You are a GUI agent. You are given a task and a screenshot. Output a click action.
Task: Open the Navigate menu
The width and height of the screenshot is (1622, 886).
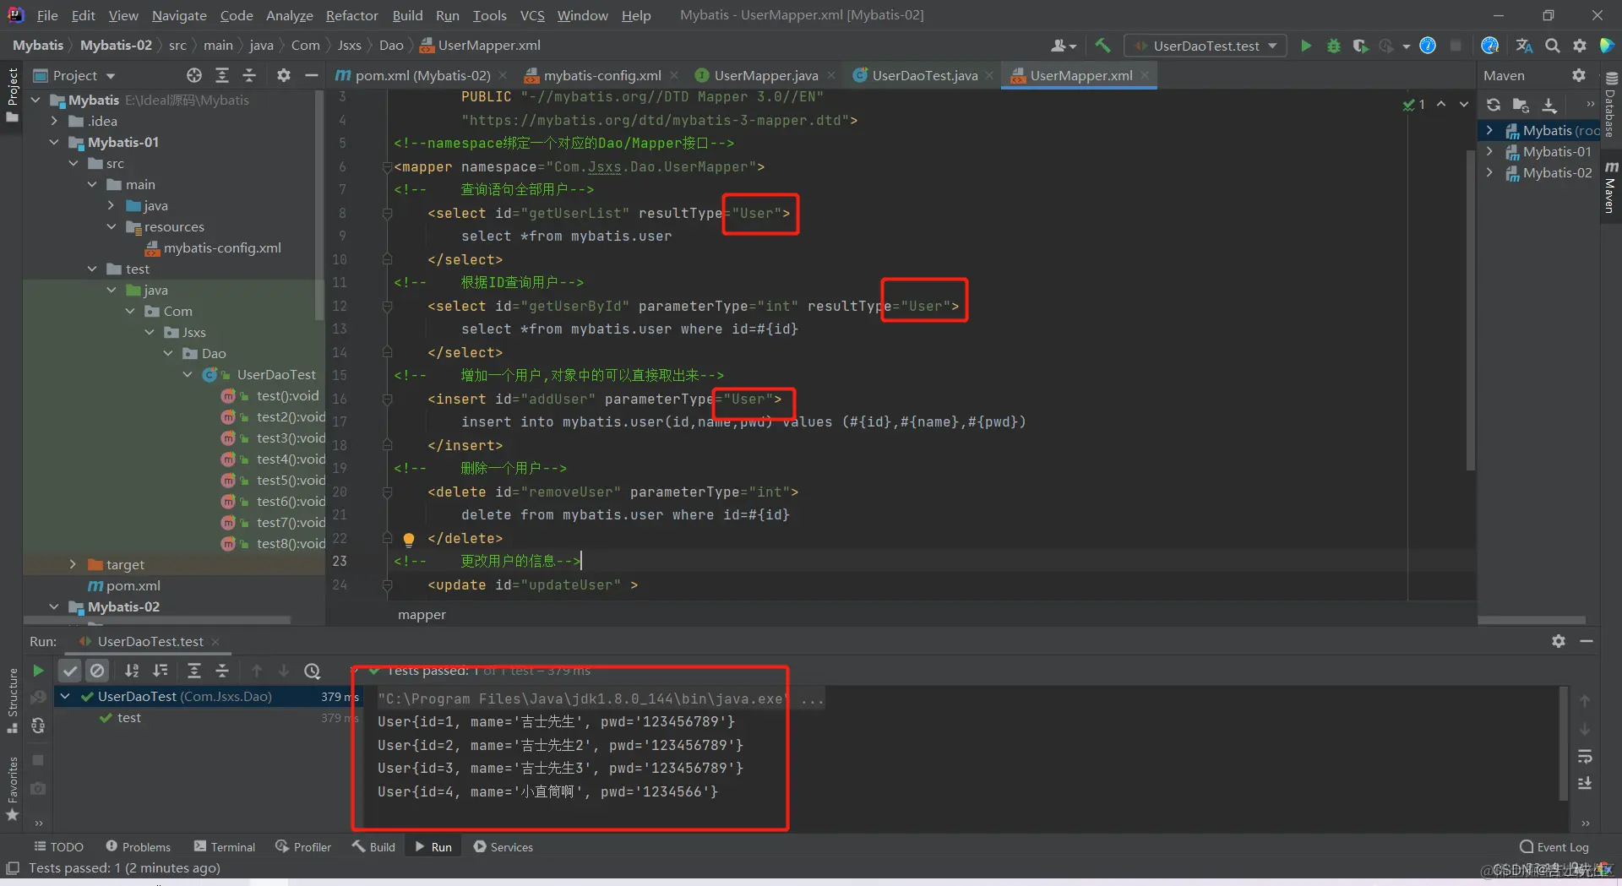[x=179, y=15]
